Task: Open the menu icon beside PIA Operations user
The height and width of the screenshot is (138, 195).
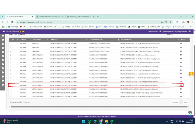Action: point(189,32)
